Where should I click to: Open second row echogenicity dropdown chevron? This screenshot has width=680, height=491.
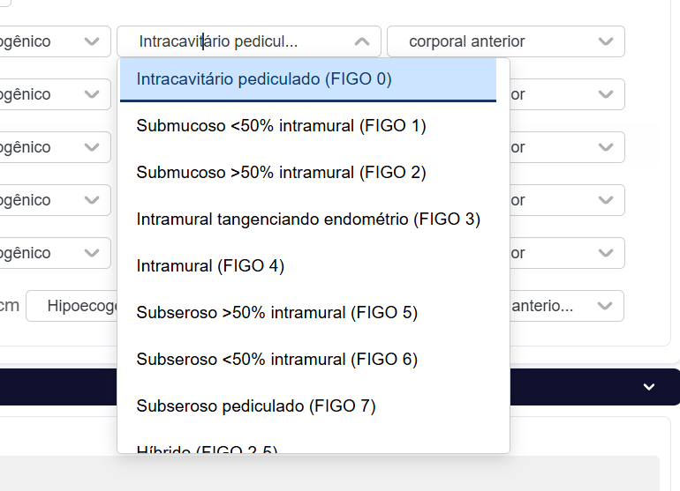click(92, 94)
